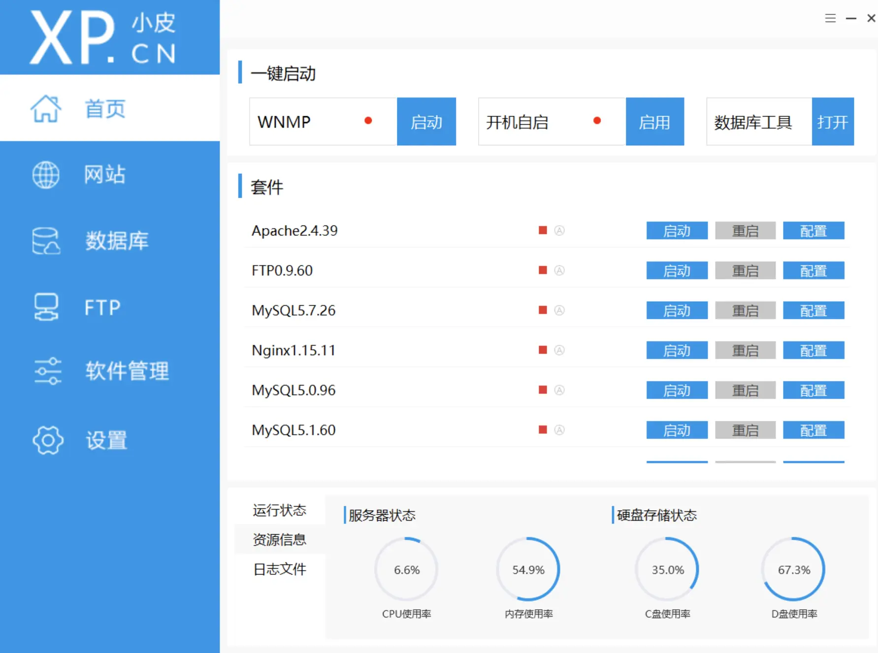The width and height of the screenshot is (878, 653).
Task: Click the MySQL5.1.60 red stopped indicator
Action: (x=543, y=429)
